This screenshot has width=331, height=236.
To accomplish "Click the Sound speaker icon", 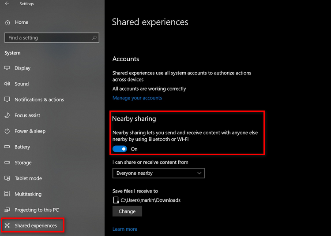I will pyautogui.click(x=7, y=84).
